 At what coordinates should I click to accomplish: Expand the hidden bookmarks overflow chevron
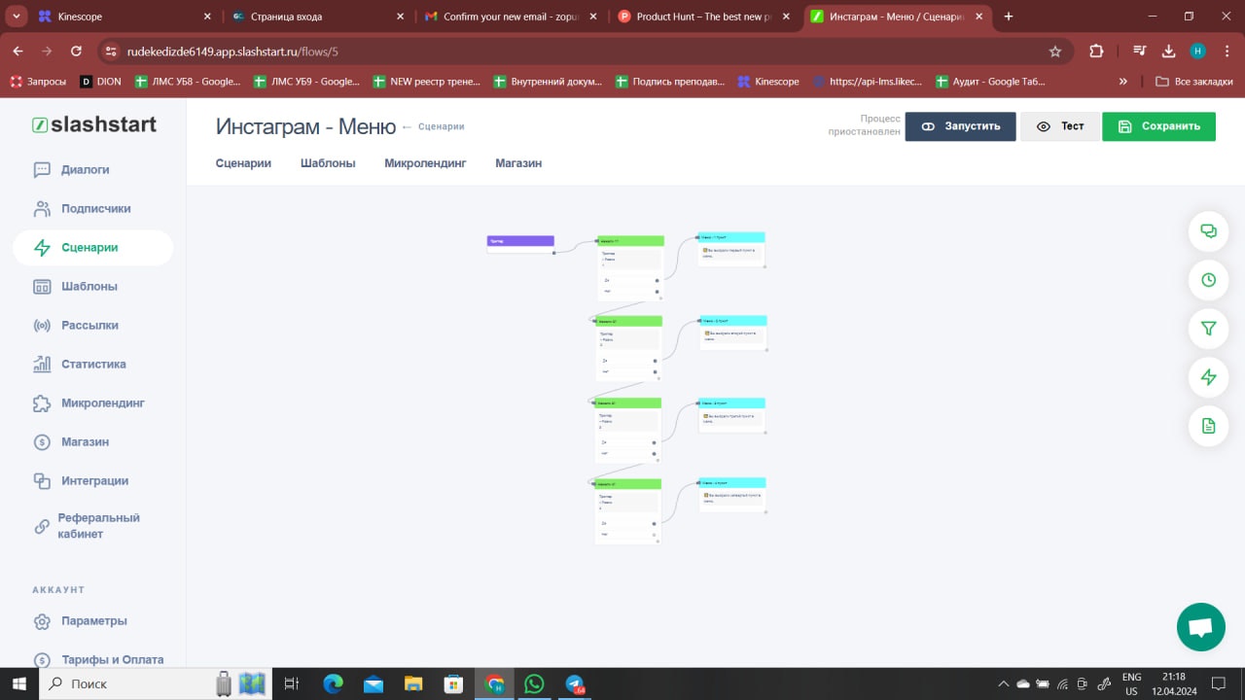pos(1123,82)
